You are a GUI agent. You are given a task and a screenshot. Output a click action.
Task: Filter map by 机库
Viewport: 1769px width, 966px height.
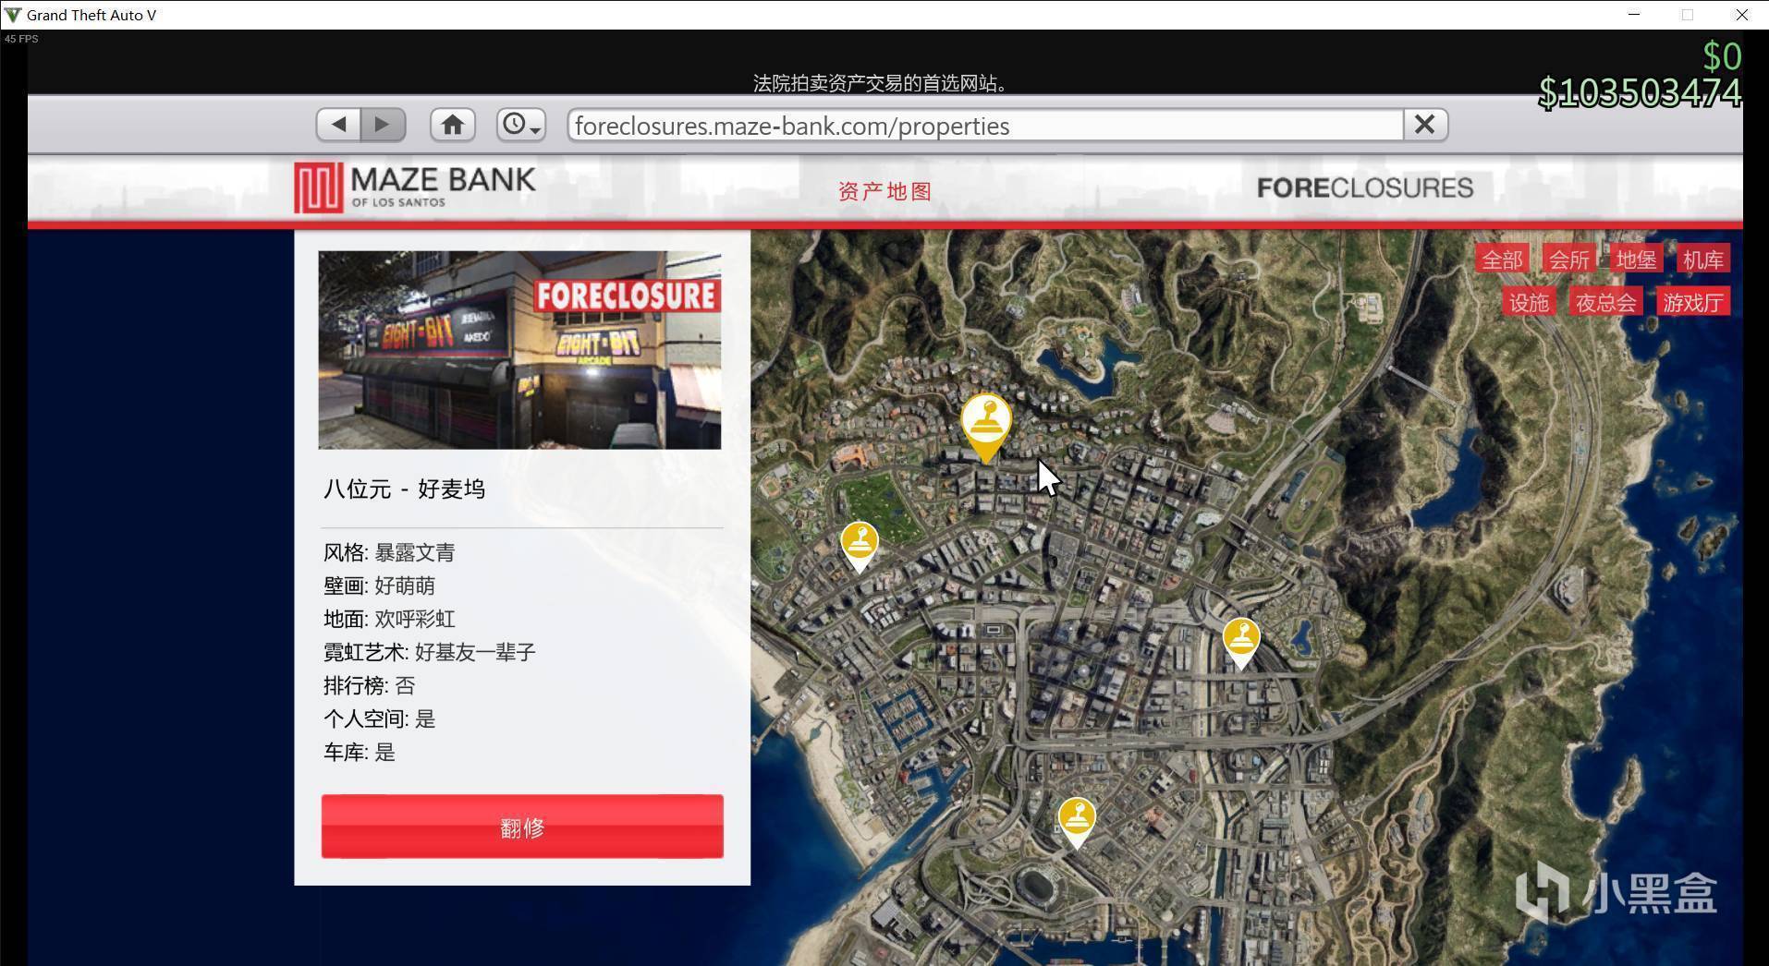click(x=1702, y=260)
